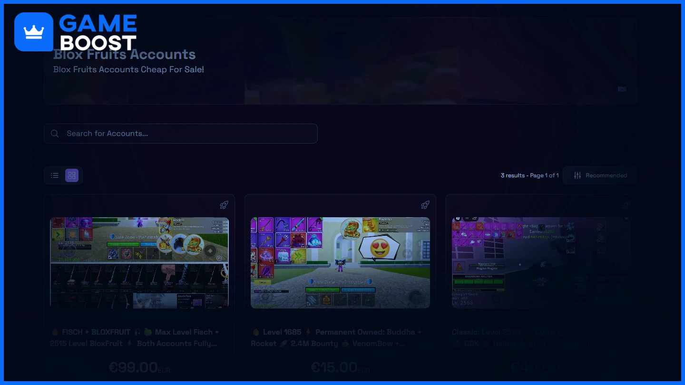Click the Search for Accounts field
Screen dimensions: 685x385
[x=181, y=134]
